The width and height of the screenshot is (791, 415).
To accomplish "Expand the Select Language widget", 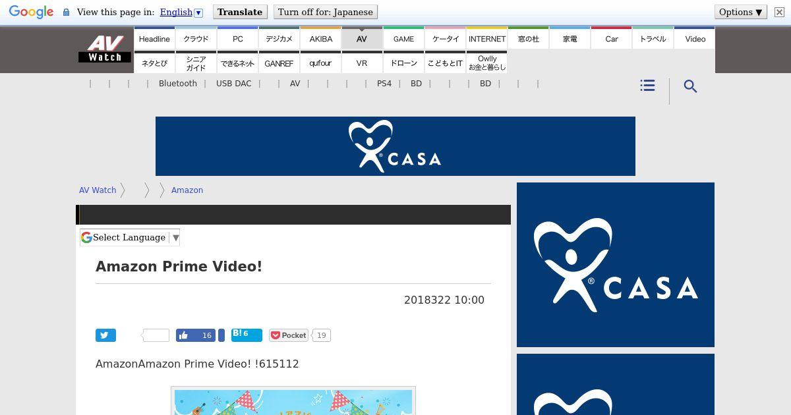I will coord(130,237).
